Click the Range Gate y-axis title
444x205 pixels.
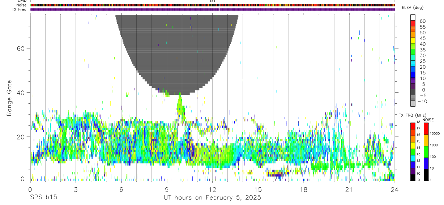coord(9,98)
